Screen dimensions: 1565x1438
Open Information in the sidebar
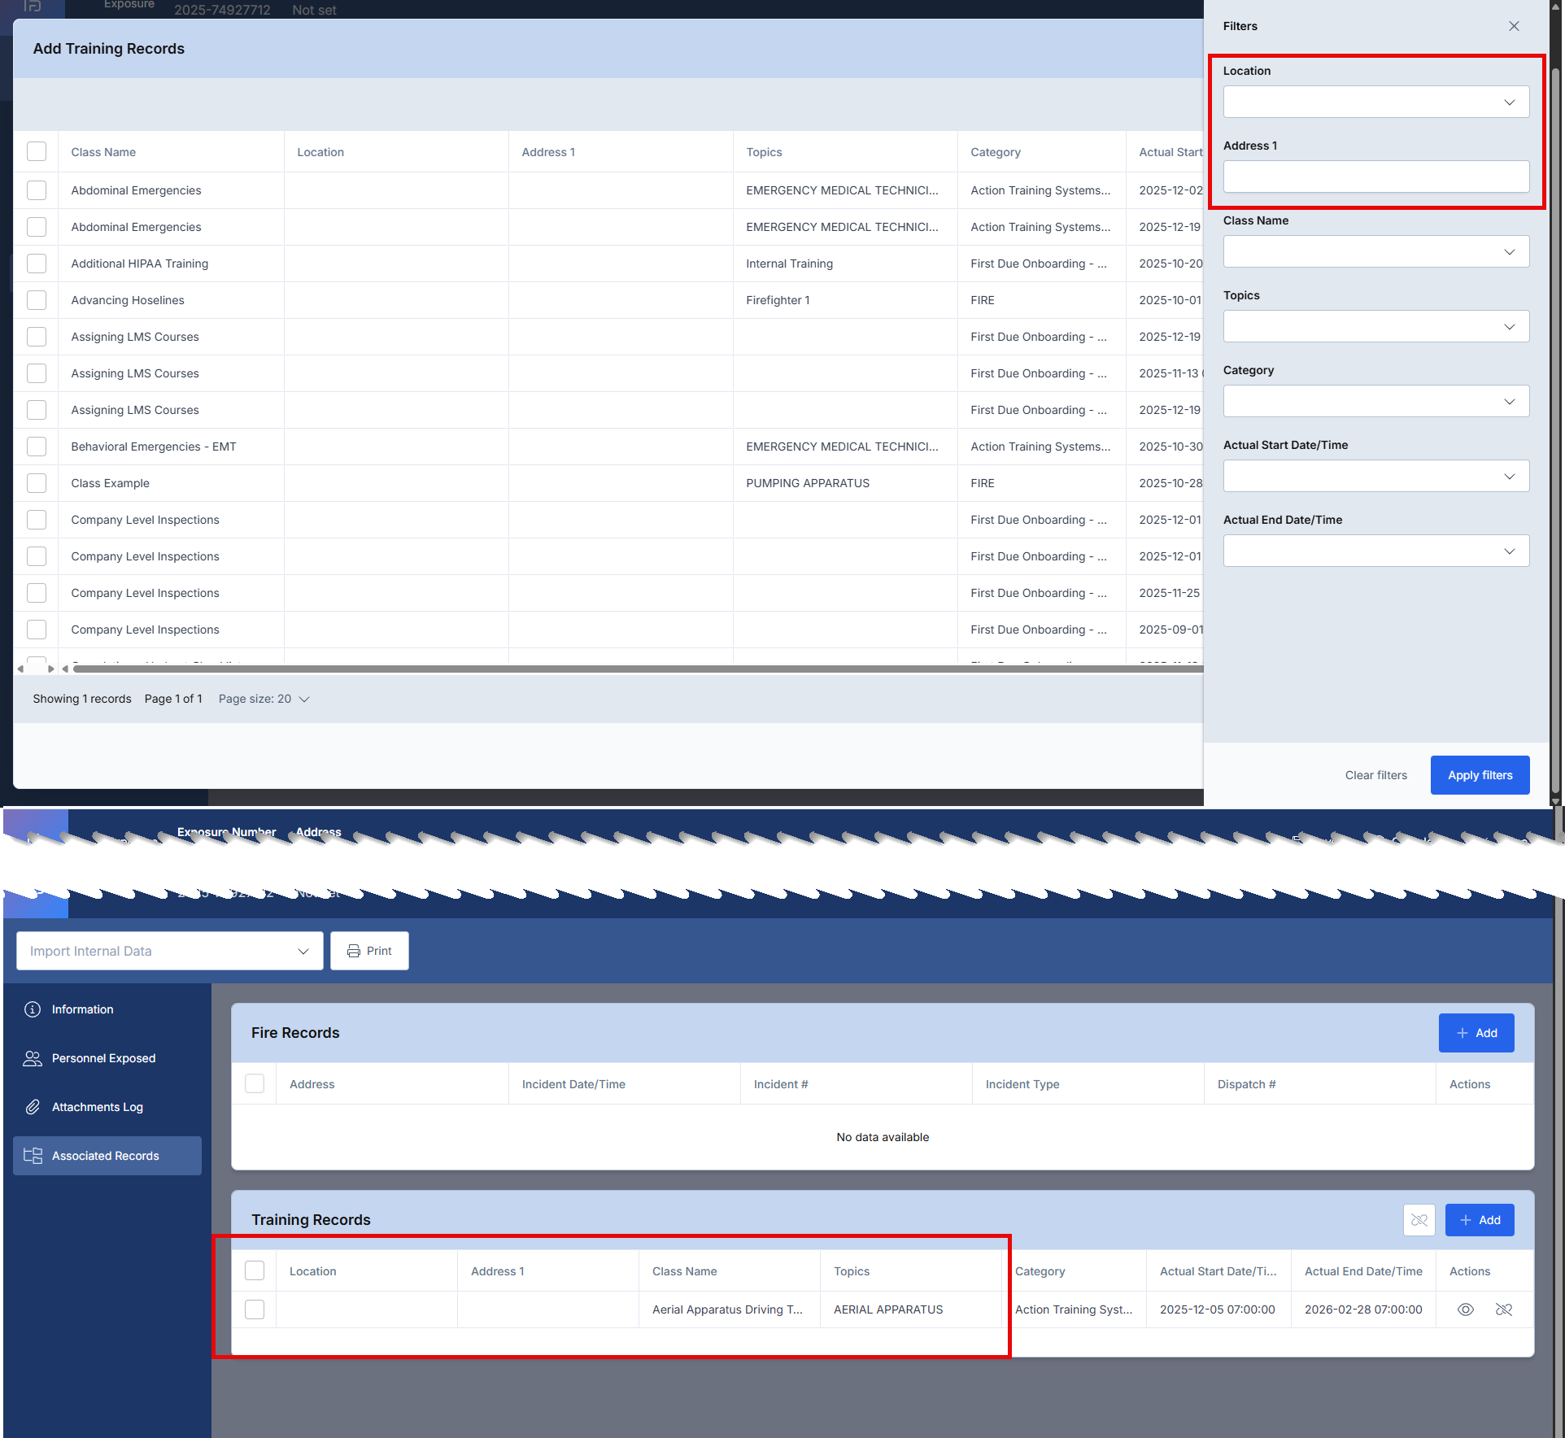[82, 1009]
